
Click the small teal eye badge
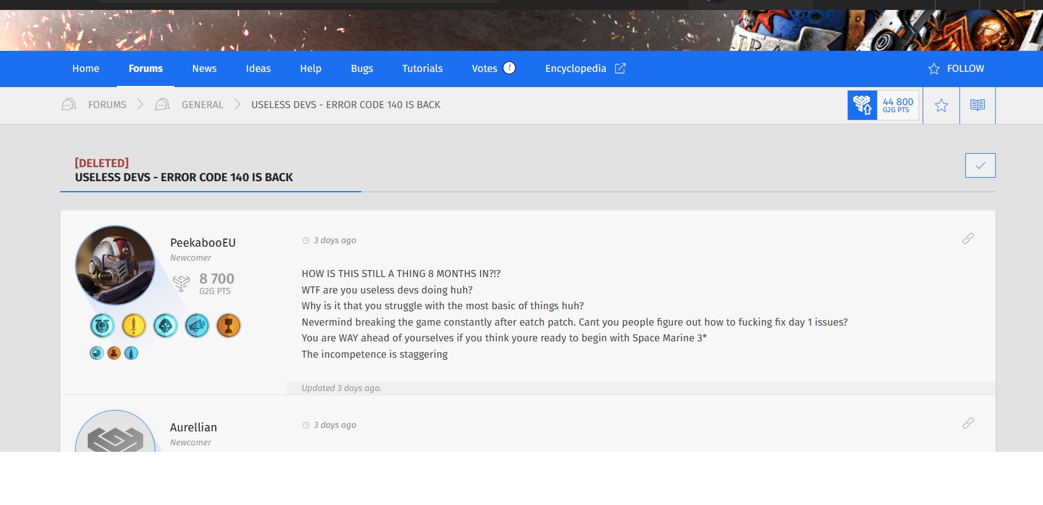pos(96,353)
